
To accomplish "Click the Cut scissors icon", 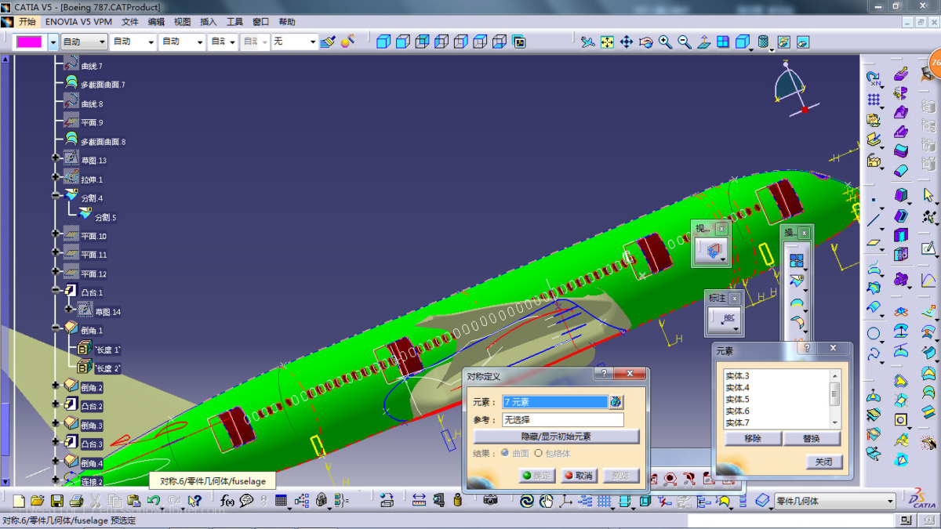I will [x=95, y=501].
